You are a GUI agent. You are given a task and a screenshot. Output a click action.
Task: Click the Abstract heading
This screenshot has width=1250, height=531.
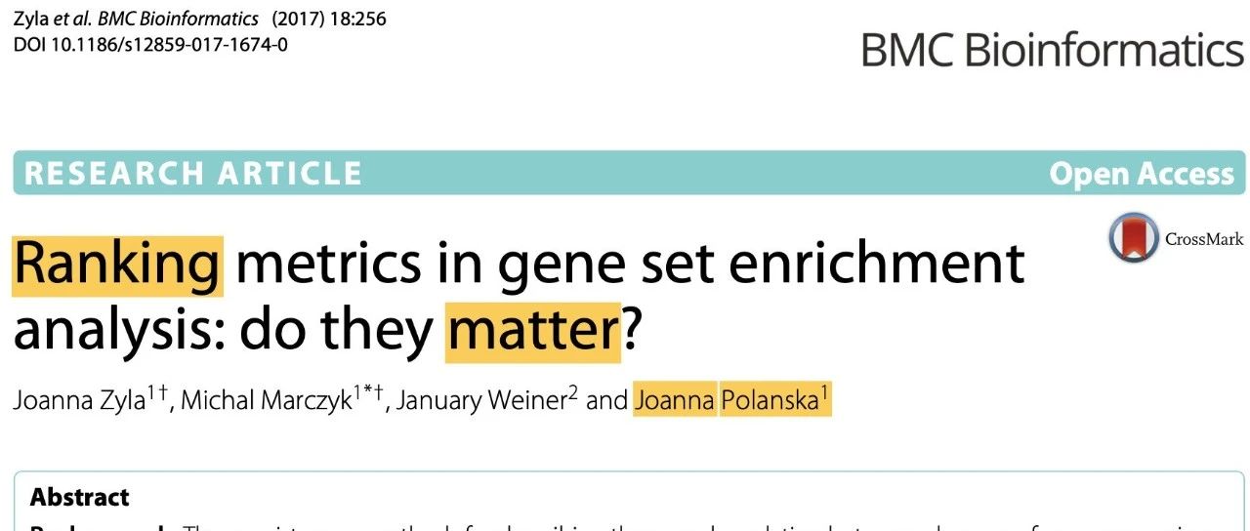(x=80, y=498)
